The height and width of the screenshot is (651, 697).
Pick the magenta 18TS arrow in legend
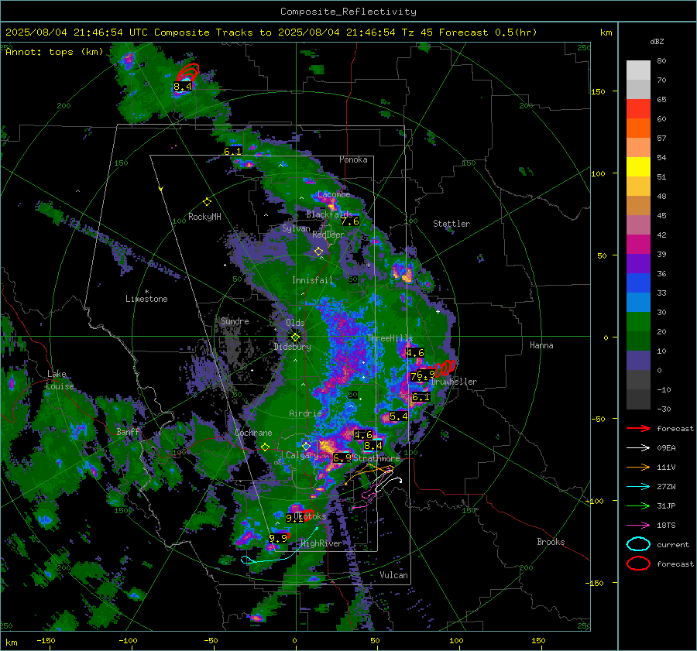(638, 526)
